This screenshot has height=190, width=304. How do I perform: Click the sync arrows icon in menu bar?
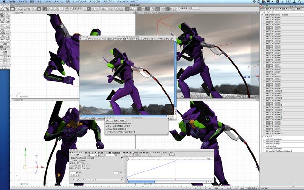point(258,1)
